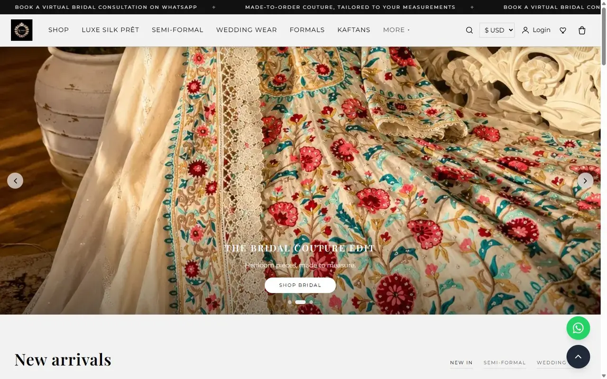Click the back-to-top arrow button
The image size is (607, 379).
pyautogui.click(x=578, y=357)
